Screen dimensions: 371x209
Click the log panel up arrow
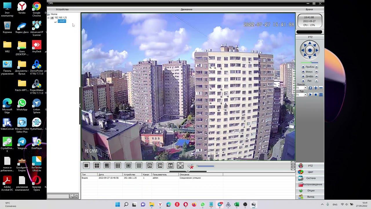(x=293, y=164)
